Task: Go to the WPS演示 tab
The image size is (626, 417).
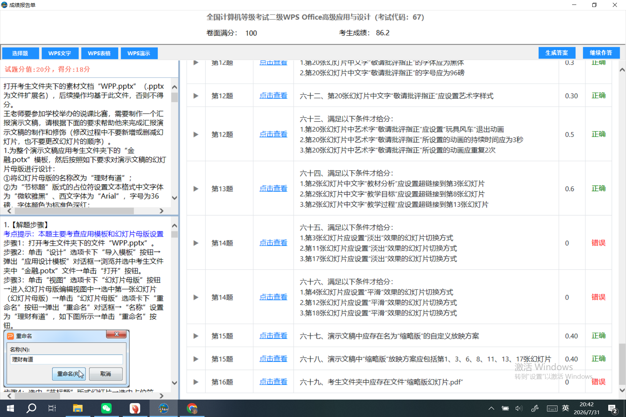Action: (x=139, y=53)
